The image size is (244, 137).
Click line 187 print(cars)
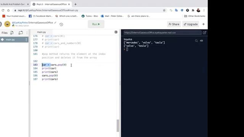50,79
